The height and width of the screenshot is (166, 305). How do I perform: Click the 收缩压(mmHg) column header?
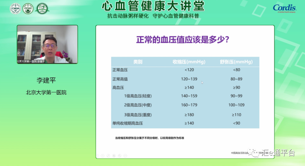tap(189, 62)
